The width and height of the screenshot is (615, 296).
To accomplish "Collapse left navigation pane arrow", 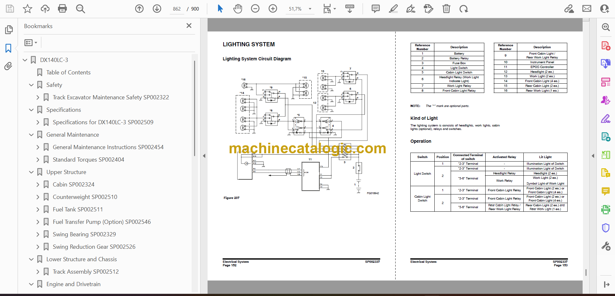I will (204, 156).
